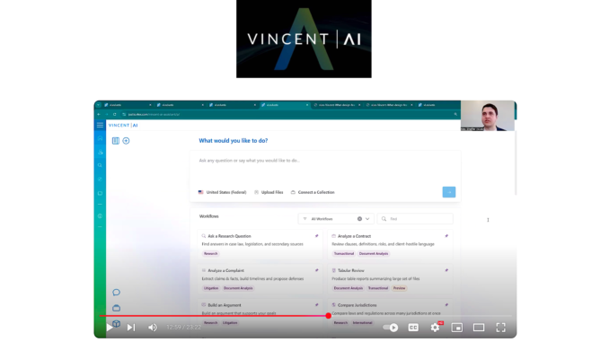Click Connect a Collection
This screenshot has height=342, width=609.
click(313, 192)
